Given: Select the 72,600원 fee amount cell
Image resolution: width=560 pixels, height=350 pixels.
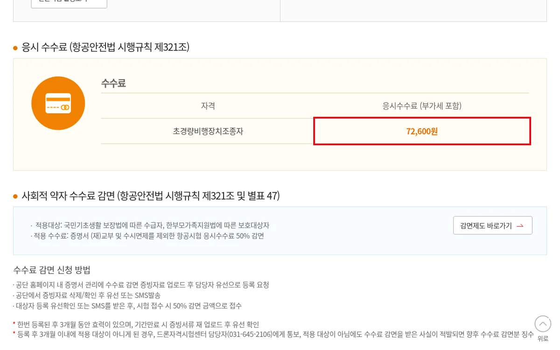Looking at the screenshot, I should (x=422, y=131).
